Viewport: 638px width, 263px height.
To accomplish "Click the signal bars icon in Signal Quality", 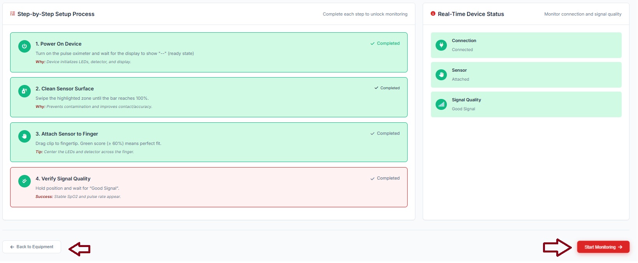I will (441, 104).
